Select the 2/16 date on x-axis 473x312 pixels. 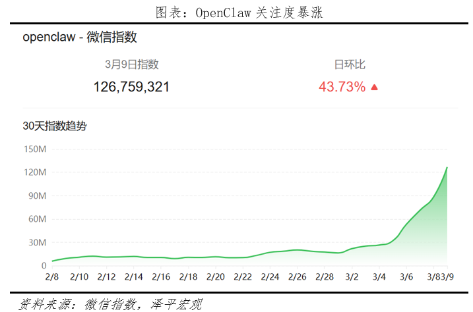coord(161,277)
